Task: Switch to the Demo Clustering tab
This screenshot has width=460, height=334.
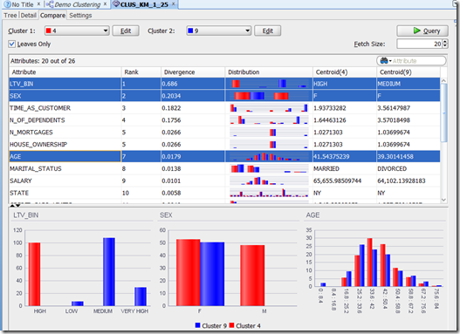Action: tap(78, 4)
